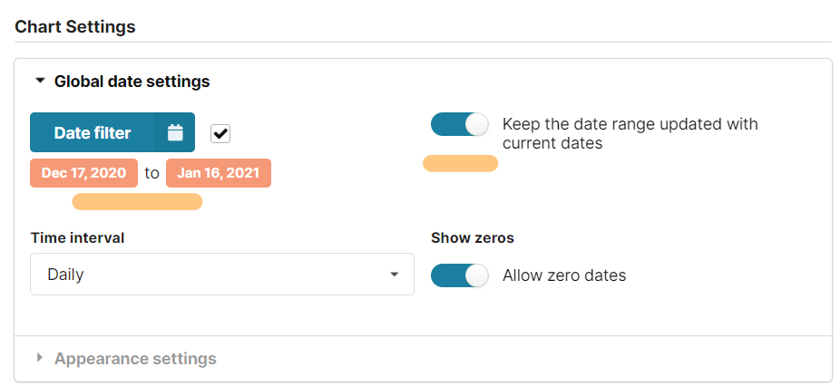Click the calendar icon beside Date filter
840x386 pixels.
(x=175, y=133)
